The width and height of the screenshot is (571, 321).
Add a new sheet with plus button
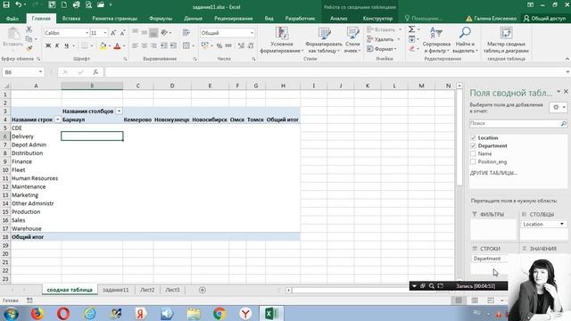coord(203,290)
